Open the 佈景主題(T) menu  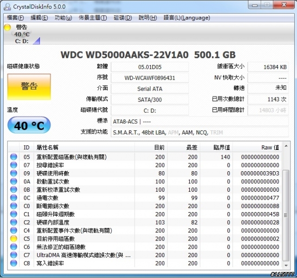coord(93,18)
